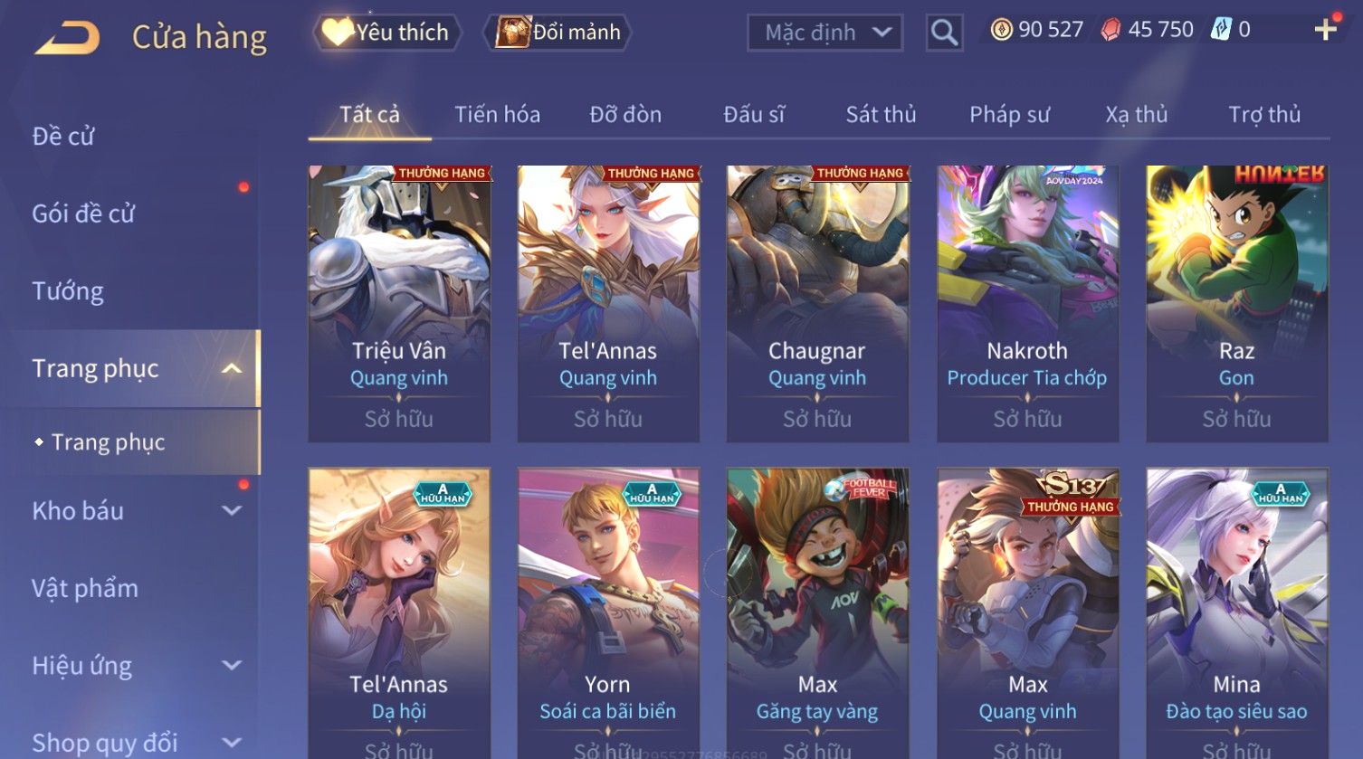Switch to the Pháp sư tab
Image resolution: width=1363 pixels, height=759 pixels.
coord(1009,115)
